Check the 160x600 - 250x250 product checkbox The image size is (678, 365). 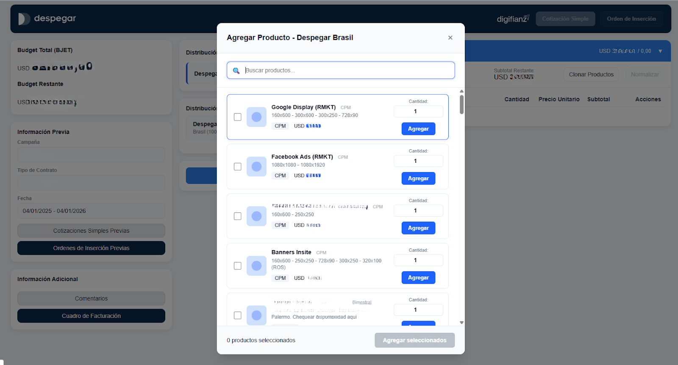point(238,216)
